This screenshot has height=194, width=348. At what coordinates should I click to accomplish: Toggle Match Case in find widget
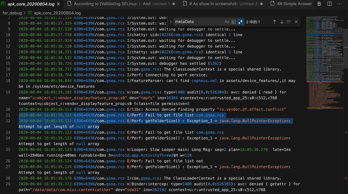227,22
